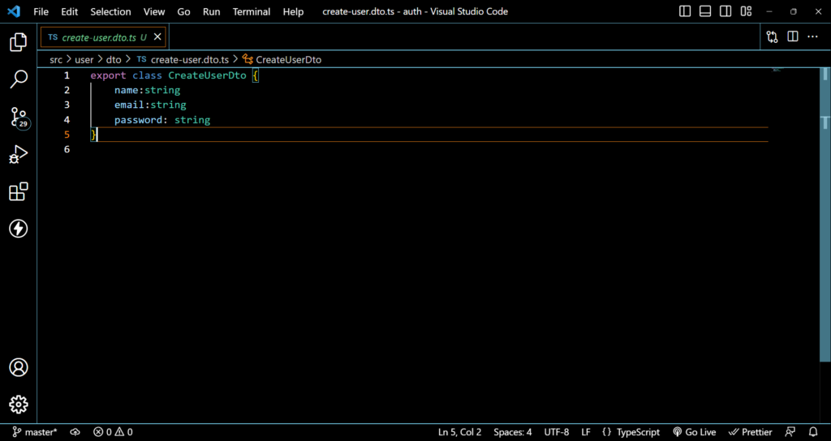Click line number 1 in gutter
831x441 pixels.
[x=67, y=75]
